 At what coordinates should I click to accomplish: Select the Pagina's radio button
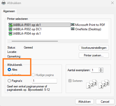(9, 81)
